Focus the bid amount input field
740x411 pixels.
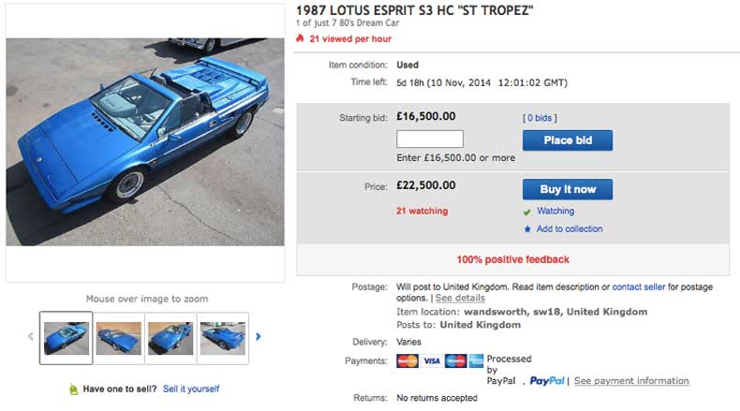[430, 139]
